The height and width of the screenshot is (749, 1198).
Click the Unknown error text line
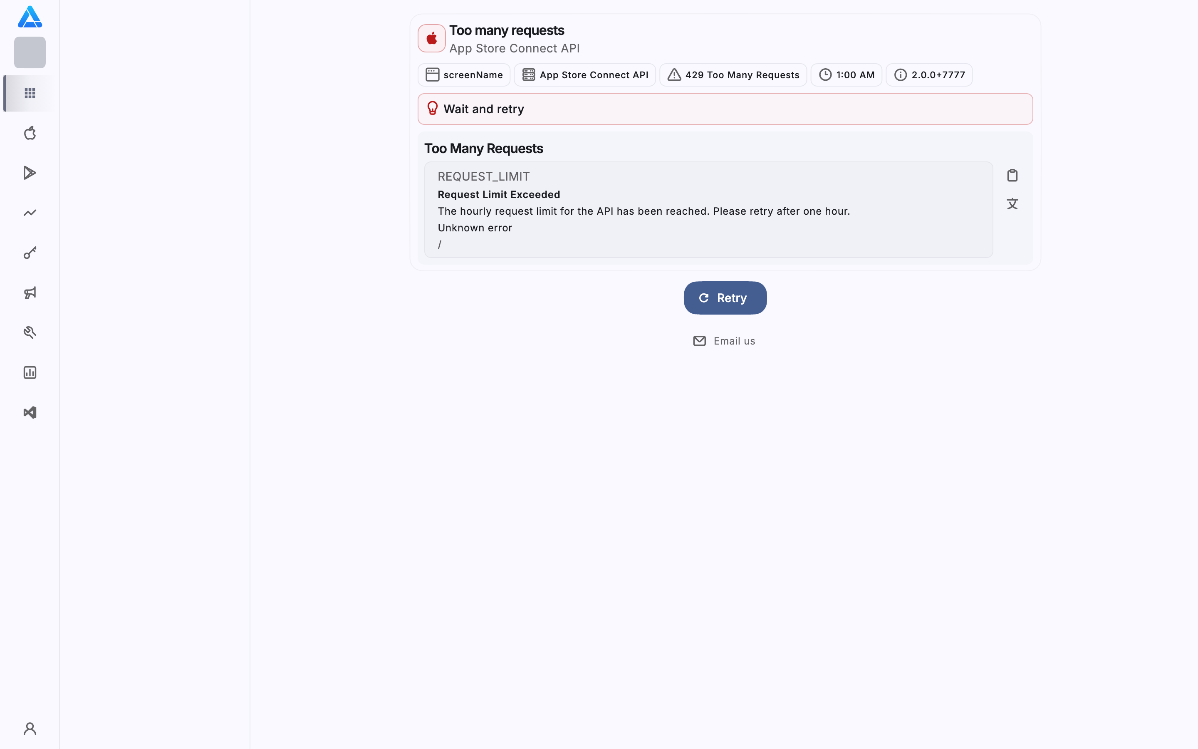(475, 228)
